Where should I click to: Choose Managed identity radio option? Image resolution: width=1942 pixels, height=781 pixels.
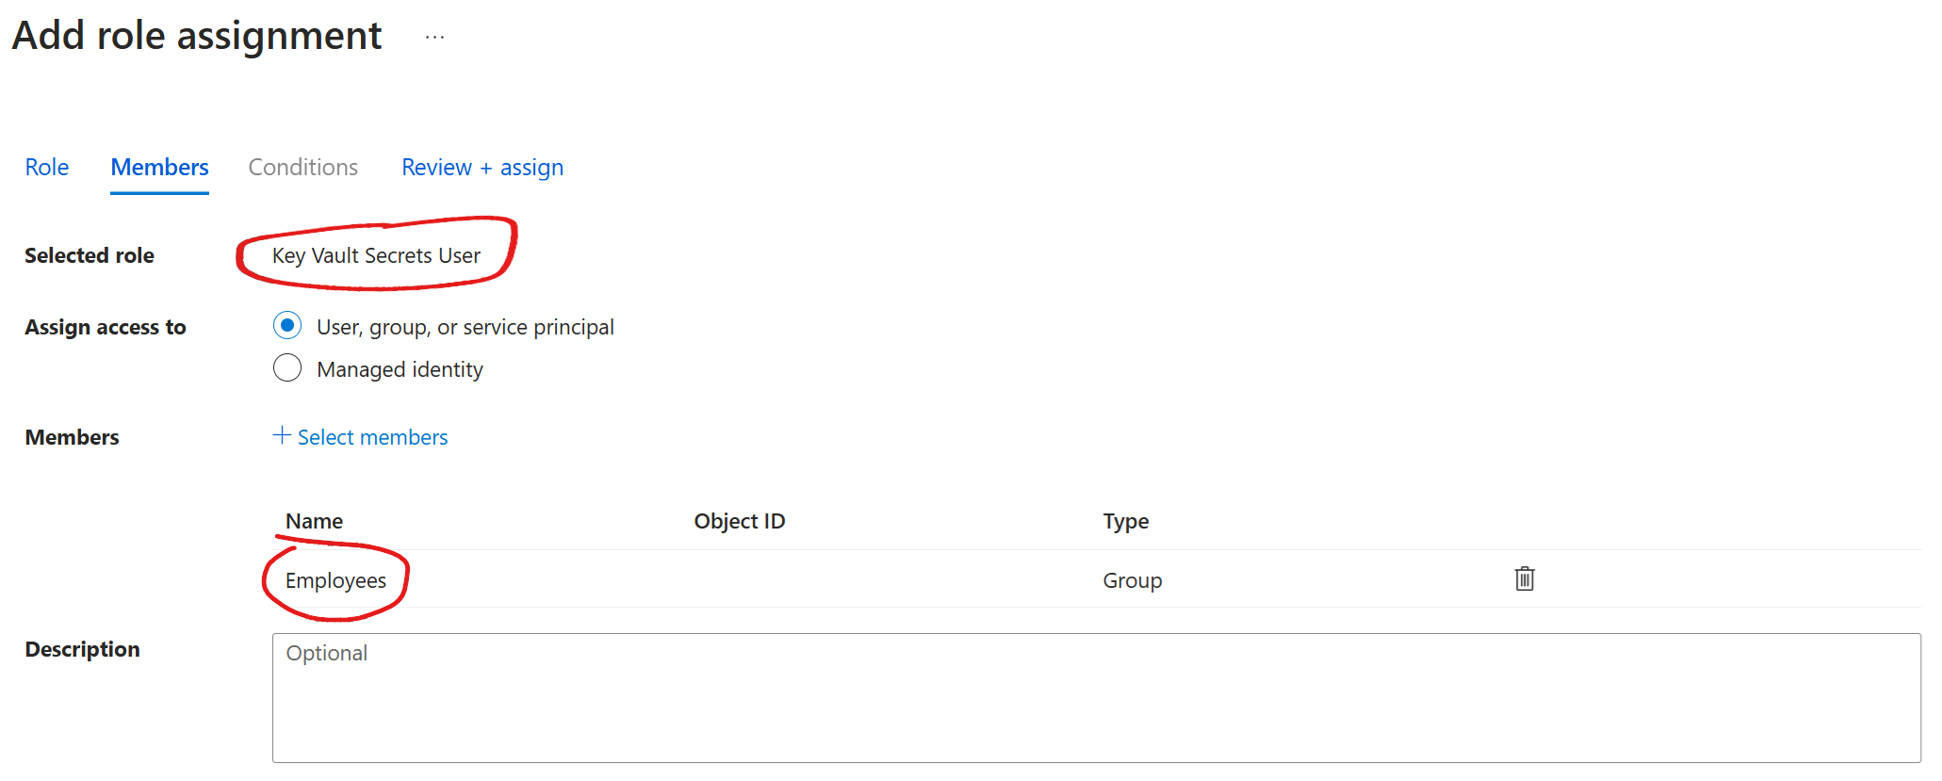click(x=287, y=368)
